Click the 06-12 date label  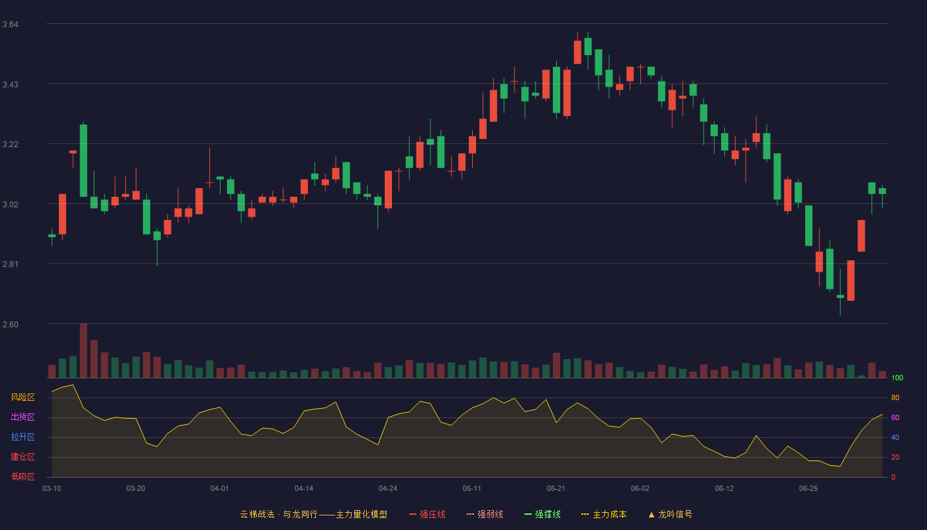tap(724, 488)
